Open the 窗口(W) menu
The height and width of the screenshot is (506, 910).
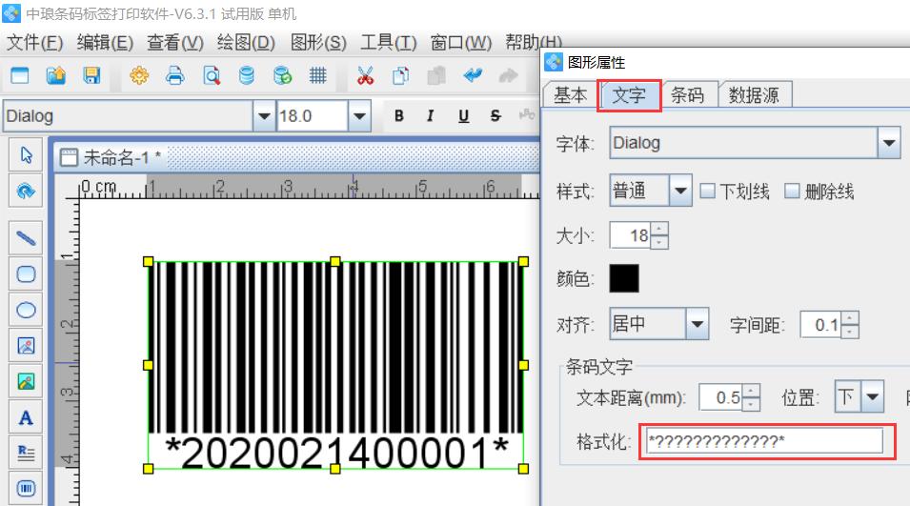click(x=461, y=42)
